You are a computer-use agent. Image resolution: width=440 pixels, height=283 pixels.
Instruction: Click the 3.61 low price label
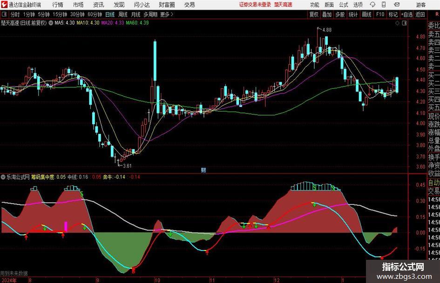(x=127, y=165)
